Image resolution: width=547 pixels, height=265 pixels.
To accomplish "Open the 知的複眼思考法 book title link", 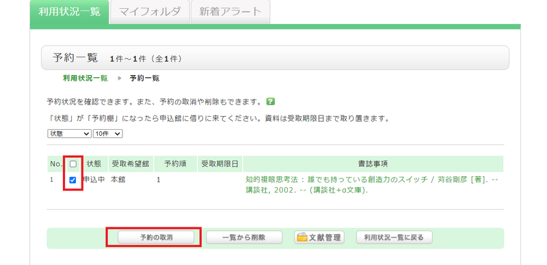I will coord(372,185).
